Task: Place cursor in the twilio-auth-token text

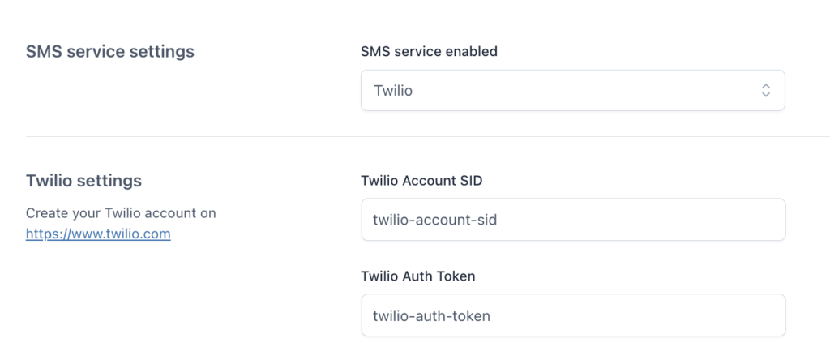Action: coord(431,315)
